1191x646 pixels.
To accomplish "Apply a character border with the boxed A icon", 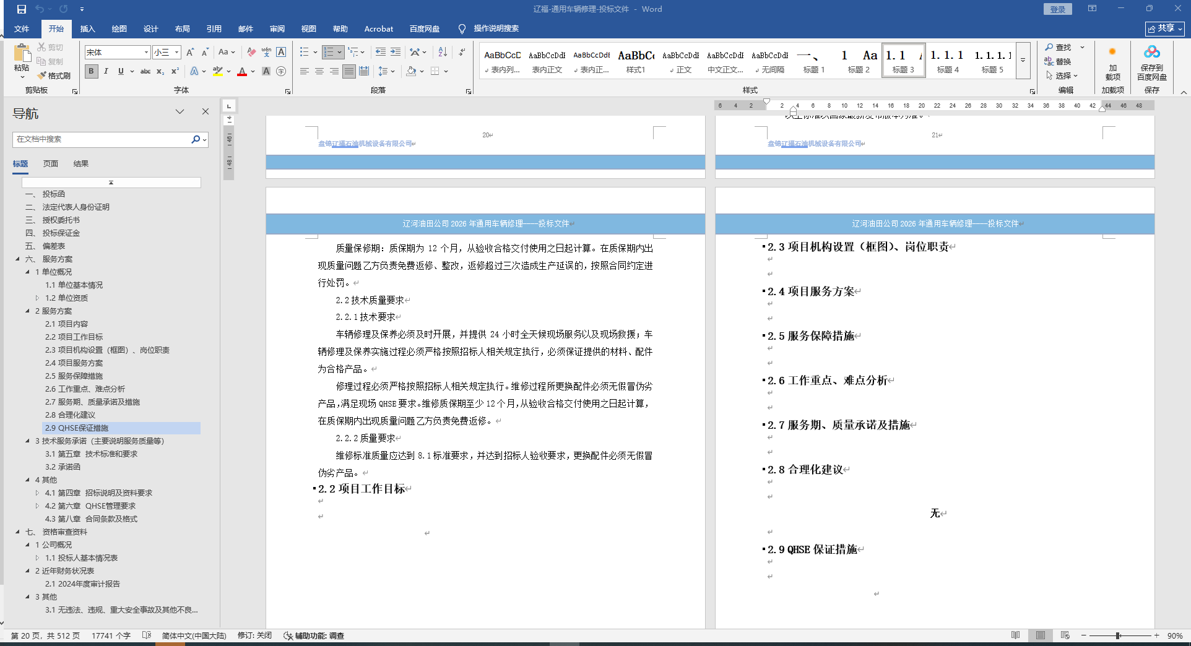I will click(x=281, y=52).
